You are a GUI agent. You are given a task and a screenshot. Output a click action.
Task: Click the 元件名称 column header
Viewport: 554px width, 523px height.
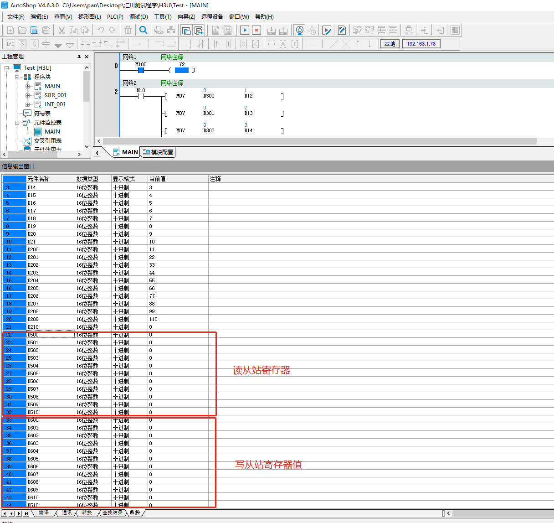51,179
